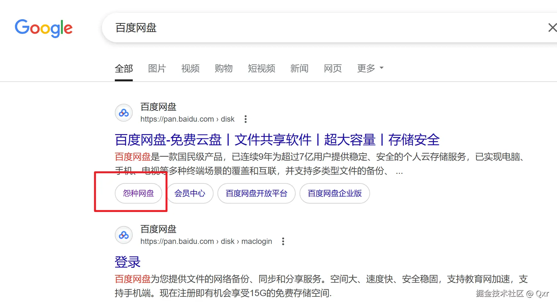Screen dimensions: 557x306
Task: Switch to the 网页 web tab
Action: click(333, 68)
